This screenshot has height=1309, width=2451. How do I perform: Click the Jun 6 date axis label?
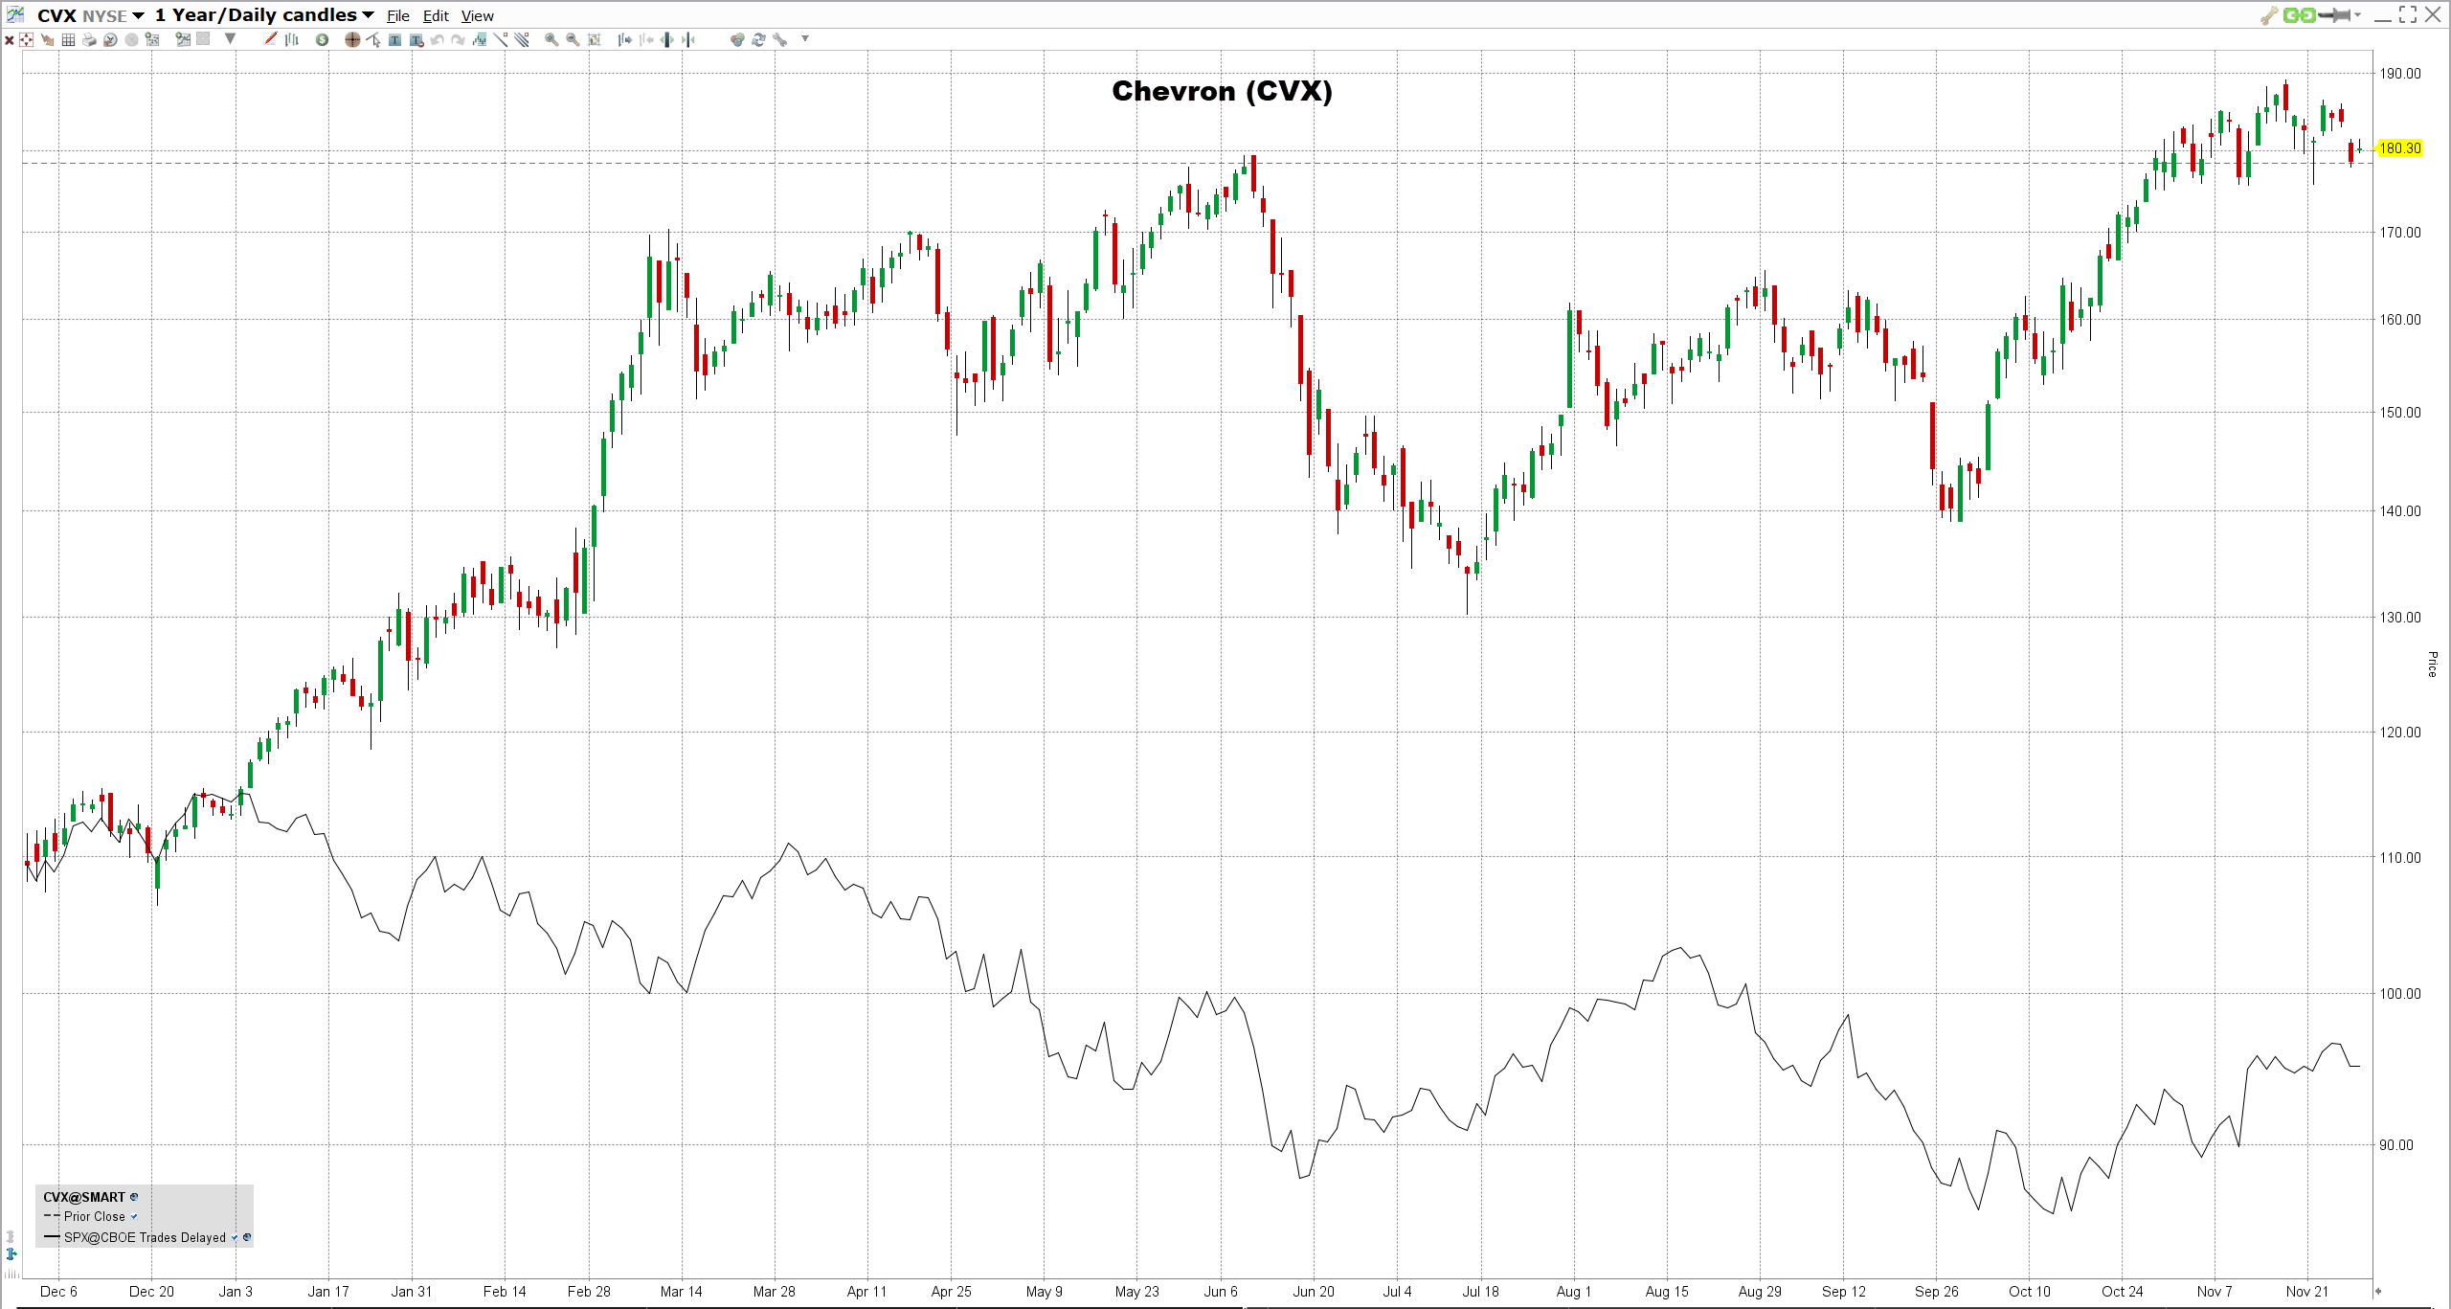coord(1221,1292)
